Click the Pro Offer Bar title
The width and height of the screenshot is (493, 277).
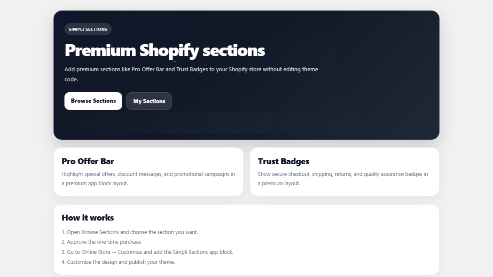pyautogui.click(x=88, y=161)
